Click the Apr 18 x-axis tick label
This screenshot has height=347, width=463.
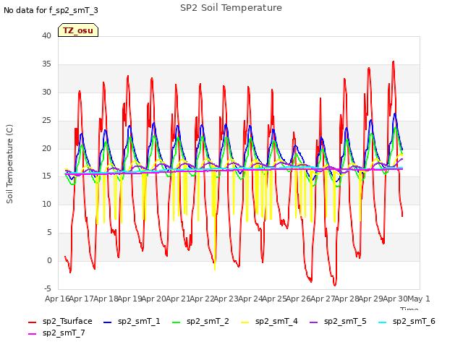(106, 299)
